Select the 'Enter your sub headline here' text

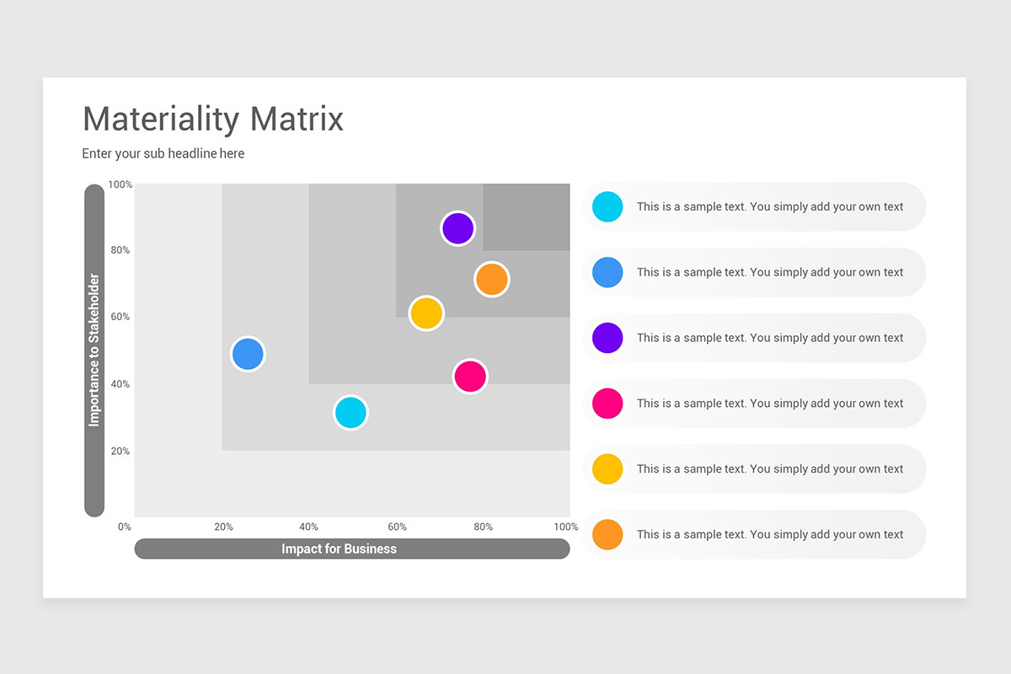tap(163, 153)
